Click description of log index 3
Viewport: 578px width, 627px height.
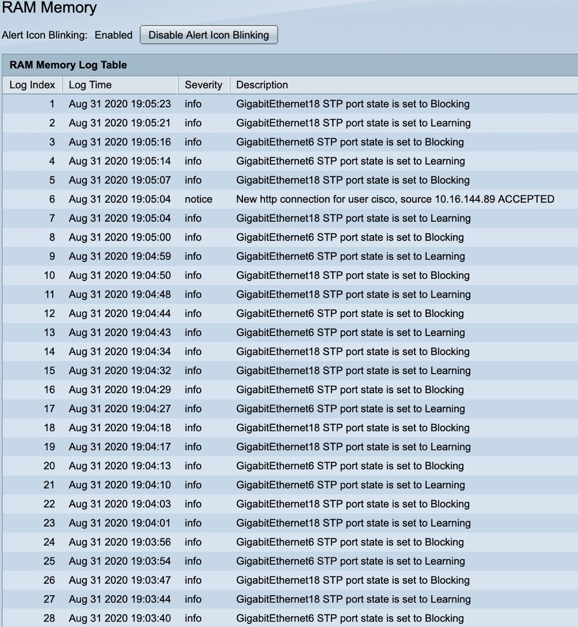coord(350,142)
